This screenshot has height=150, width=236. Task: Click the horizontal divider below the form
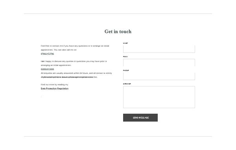tap(118, 137)
